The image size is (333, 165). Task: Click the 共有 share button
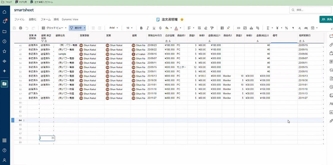(326, 19)
